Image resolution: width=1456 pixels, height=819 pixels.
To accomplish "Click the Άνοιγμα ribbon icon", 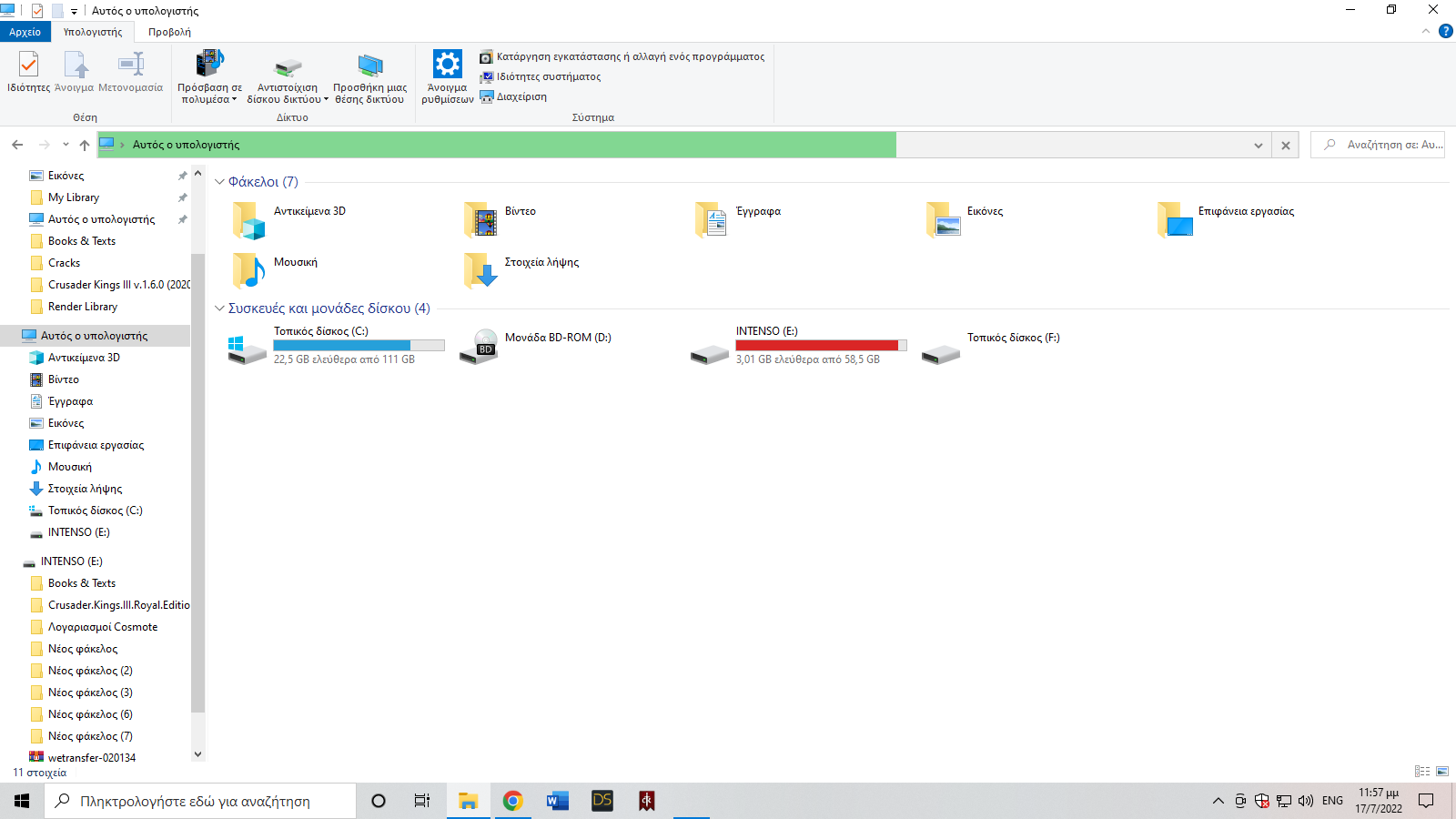I will [75, 72].
